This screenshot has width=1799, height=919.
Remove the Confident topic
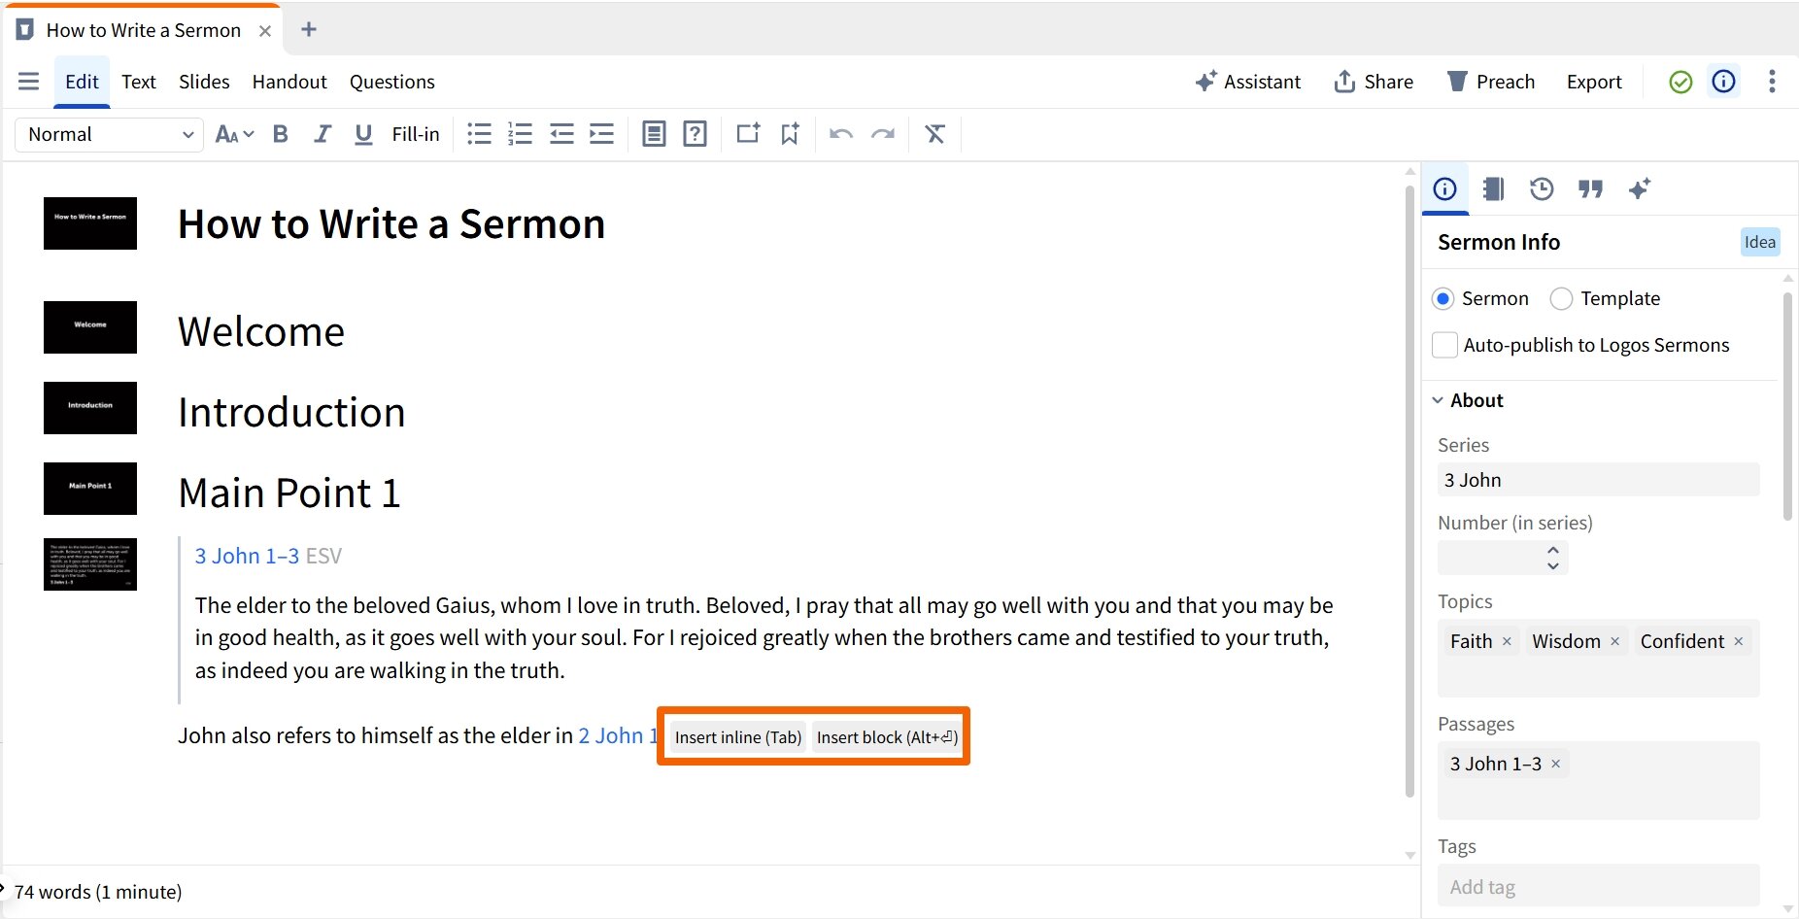pos(1738,641)
